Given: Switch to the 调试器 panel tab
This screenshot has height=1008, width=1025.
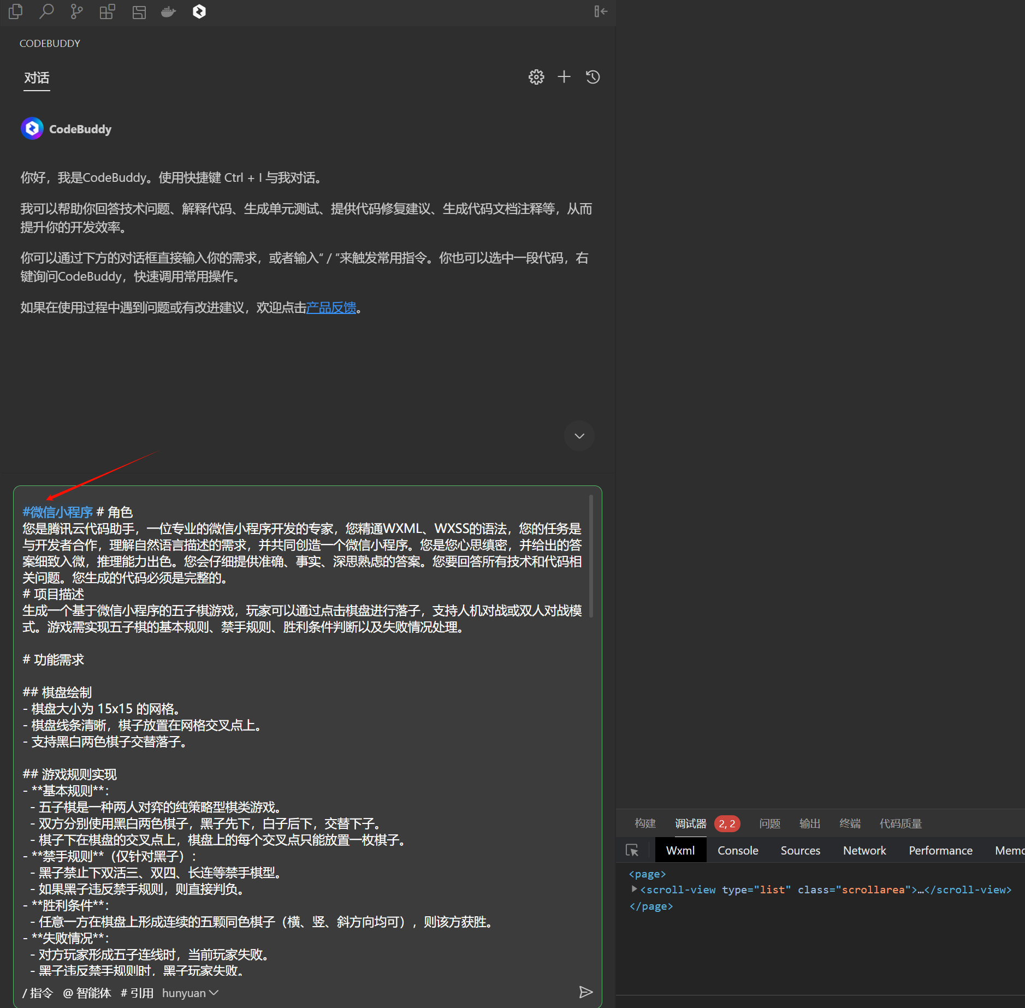Looking at the screenshot, I should coord(690,823).
